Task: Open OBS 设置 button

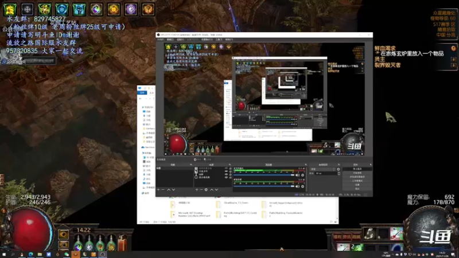Action: click(x=357, y=185)
